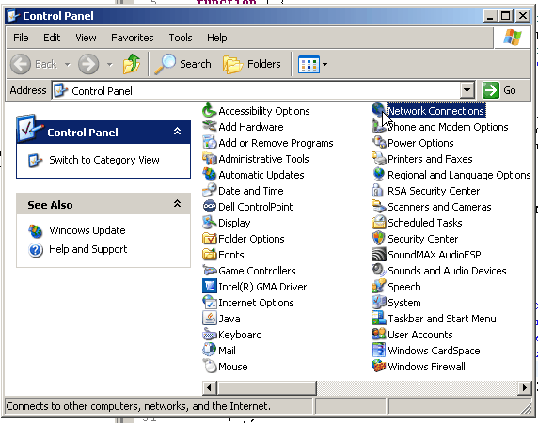Image resolution: width=538 pixels, height=423 pixels.
Task: Open the Add Hardware icon
Action: coord(209,127)
